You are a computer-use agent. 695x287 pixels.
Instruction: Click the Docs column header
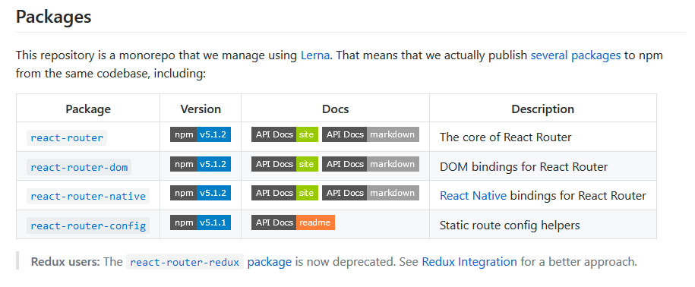pos(336,109)
